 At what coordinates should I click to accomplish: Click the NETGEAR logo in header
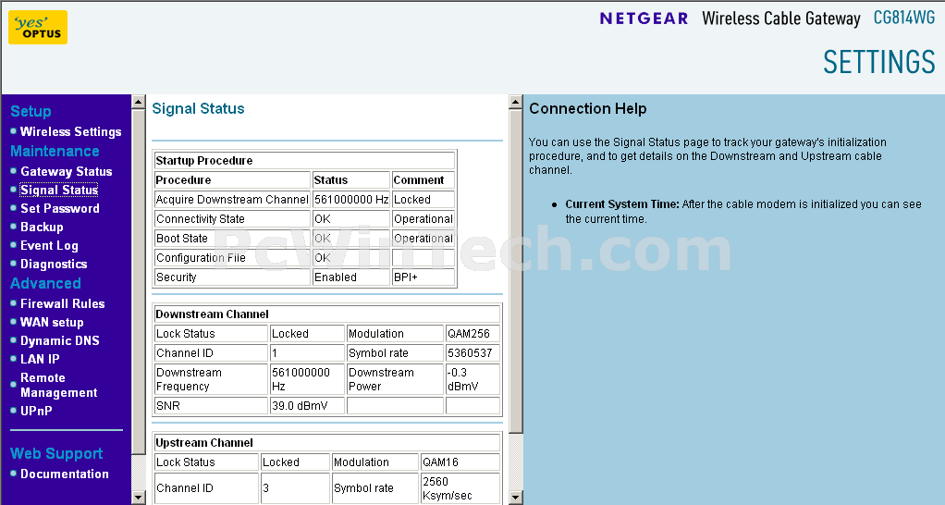[644, 18]
